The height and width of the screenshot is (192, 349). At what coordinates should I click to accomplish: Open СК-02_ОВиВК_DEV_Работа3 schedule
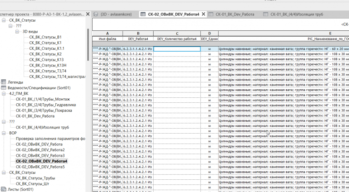[x=40, y=156]
